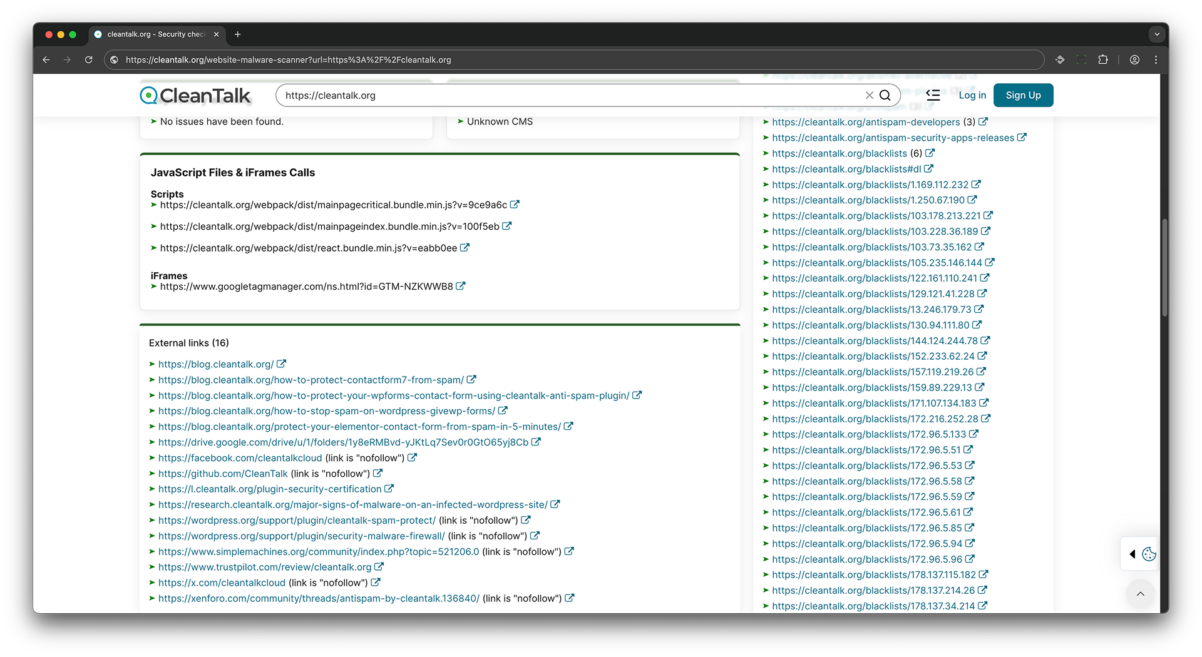Open the Chrome three-dot menu

tap(1156, 59)
